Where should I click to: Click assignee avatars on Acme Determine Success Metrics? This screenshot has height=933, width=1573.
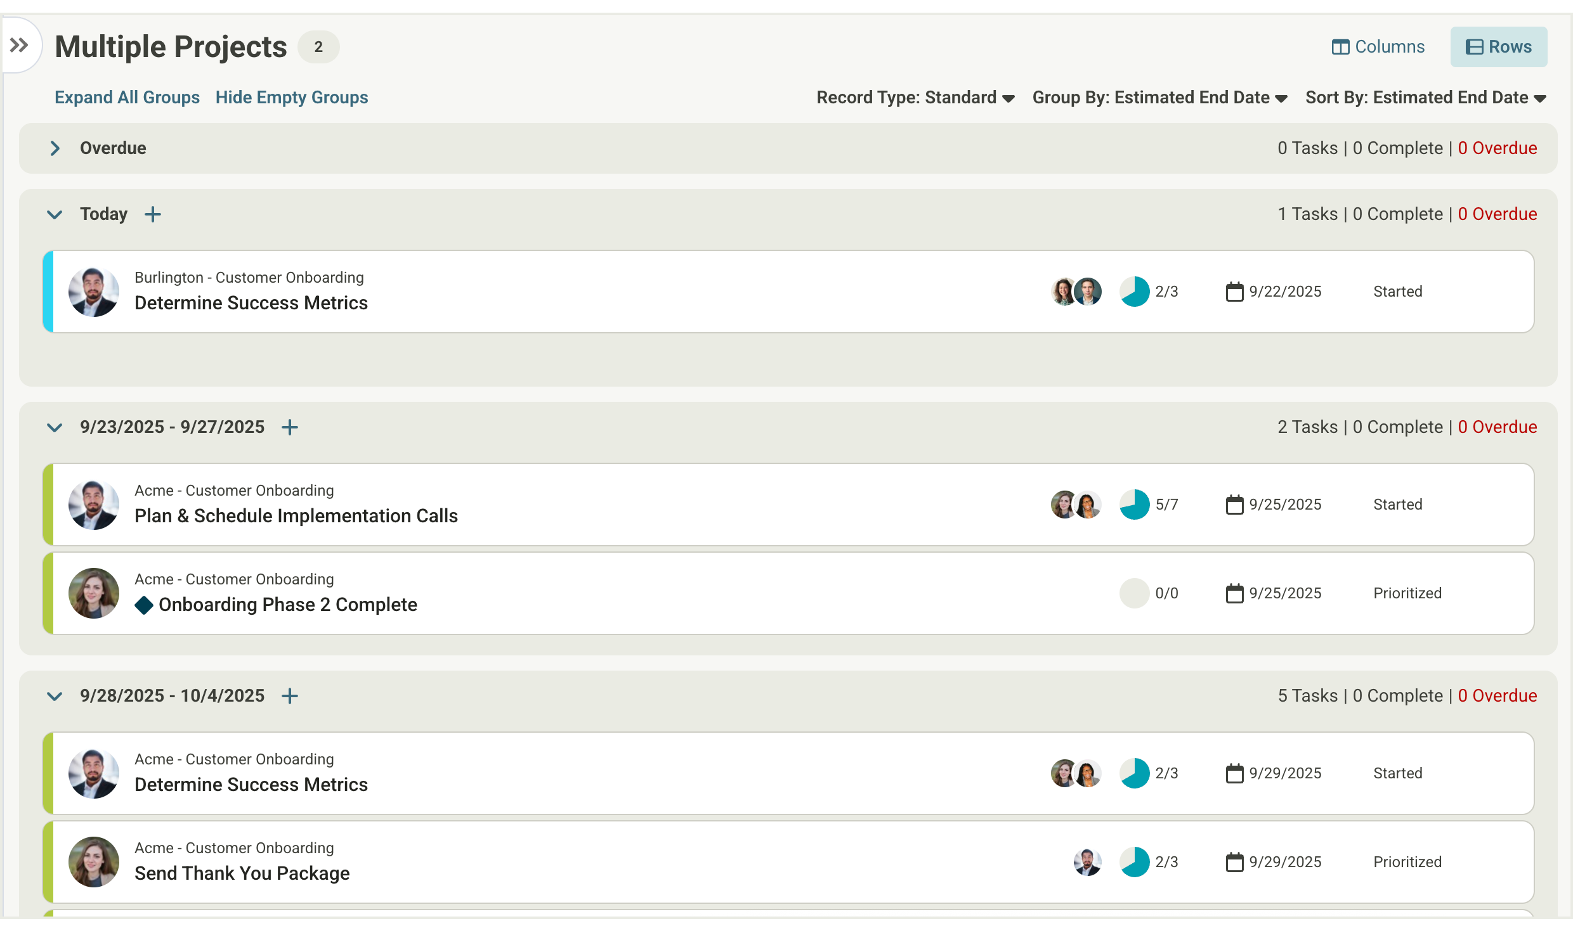click(x=1076, y=773)
